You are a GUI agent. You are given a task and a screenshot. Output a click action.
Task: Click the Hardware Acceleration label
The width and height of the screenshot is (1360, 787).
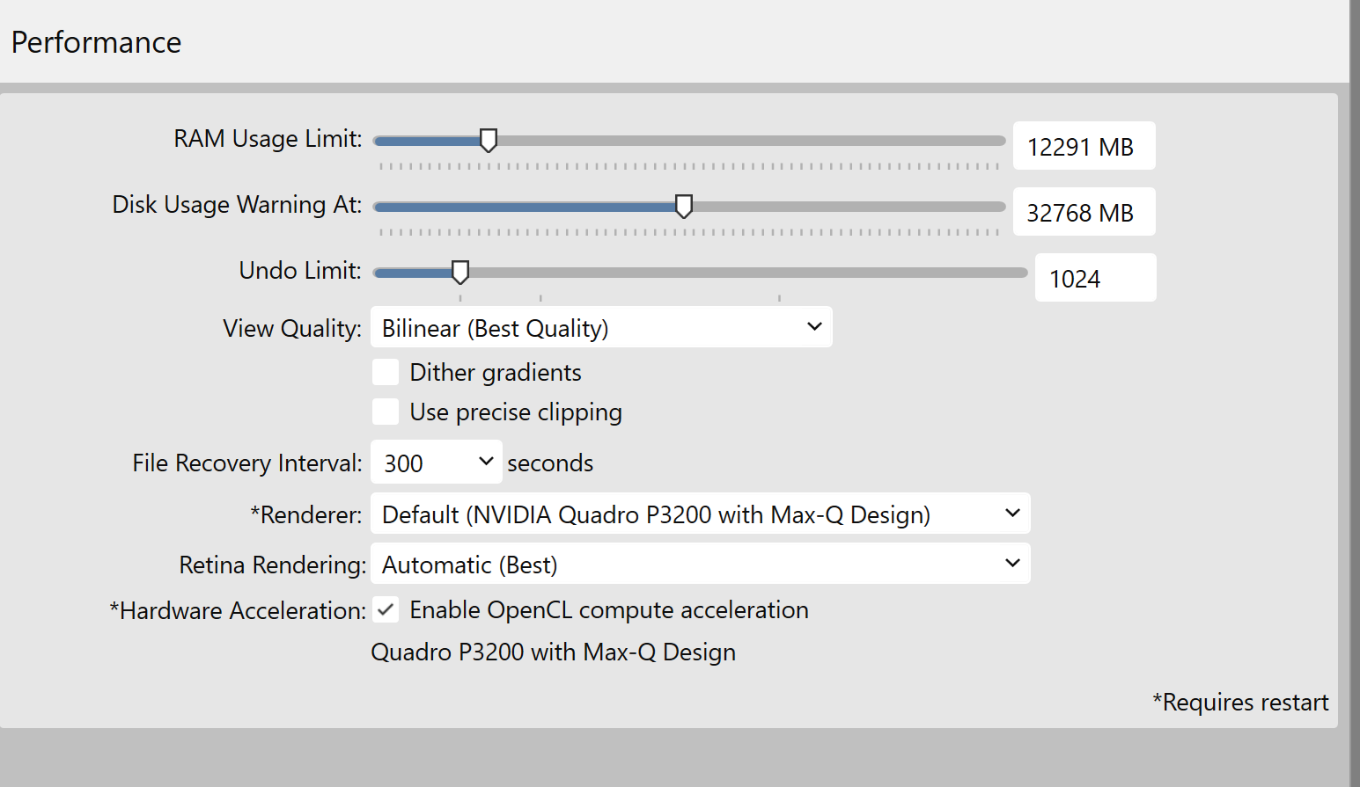(238, 610)
